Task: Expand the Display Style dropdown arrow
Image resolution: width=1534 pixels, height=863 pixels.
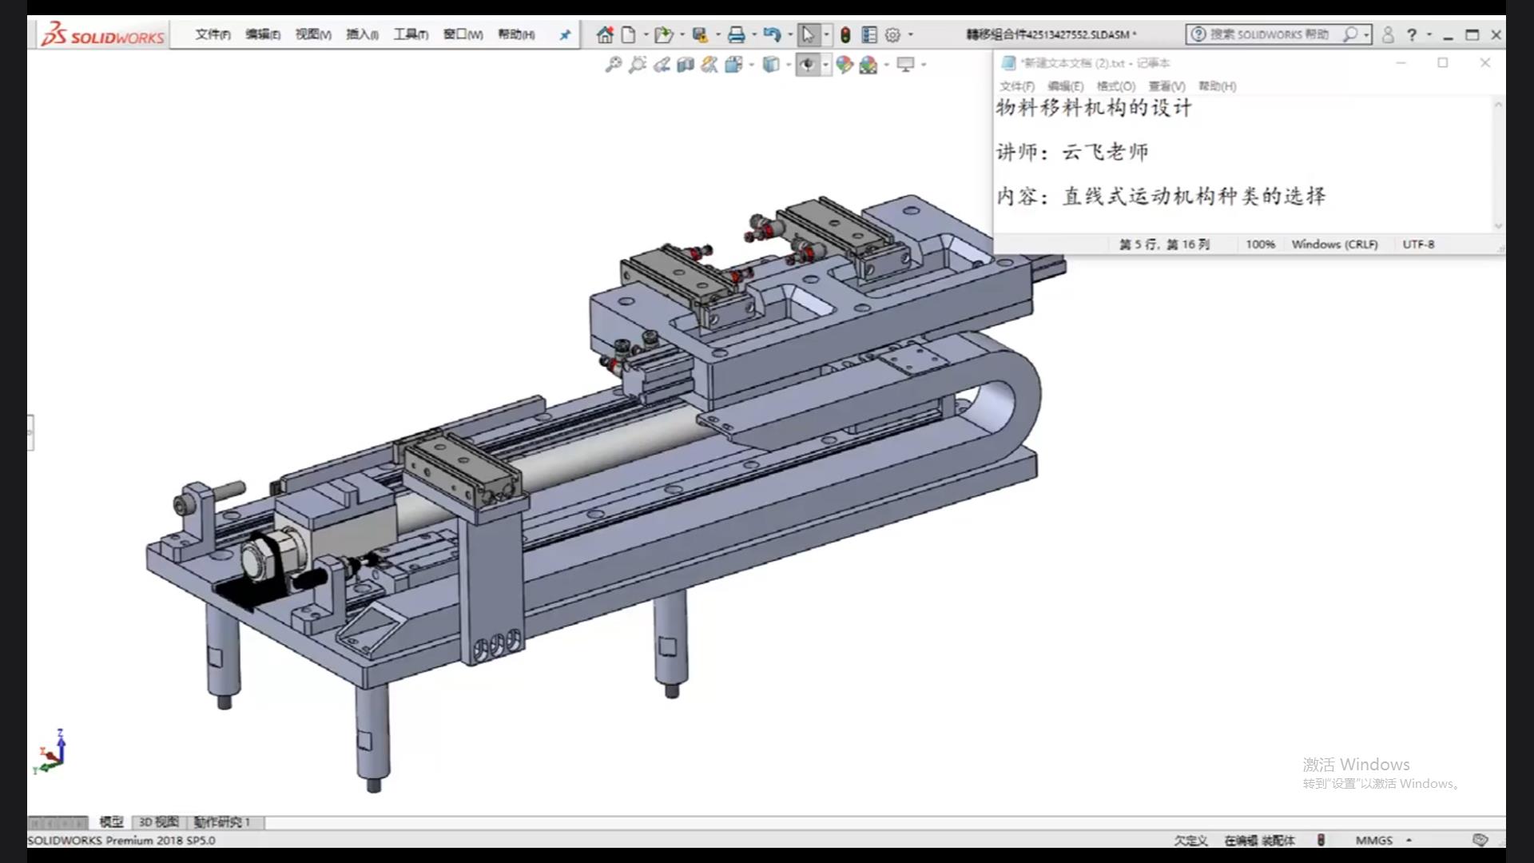Action: click(789, 65)
